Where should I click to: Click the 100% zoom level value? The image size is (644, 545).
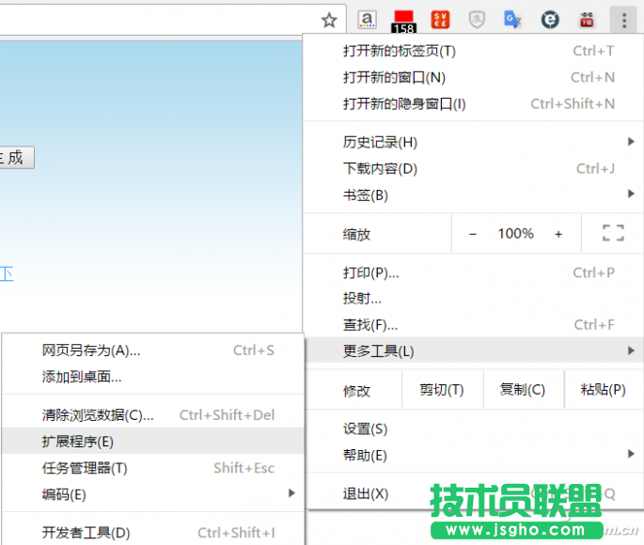point(515,234)
